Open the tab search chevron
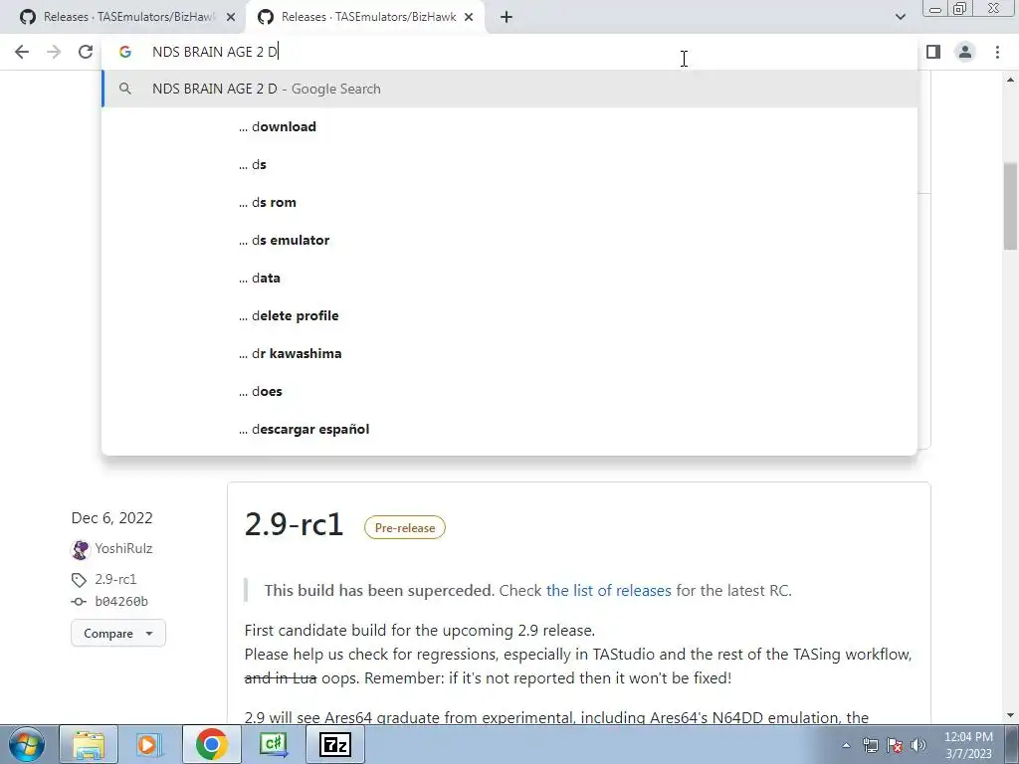1019x764 pixels. [900, 18]
